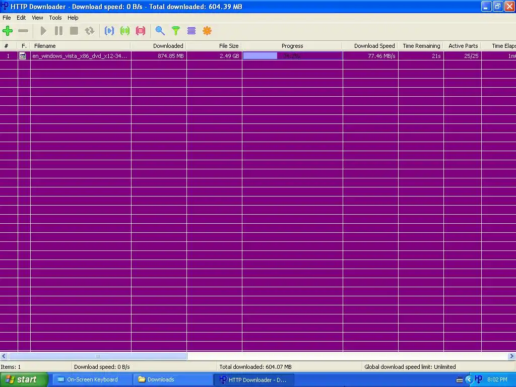
Task: Click the red Stop All icon
Action: [x=141, y=31]
